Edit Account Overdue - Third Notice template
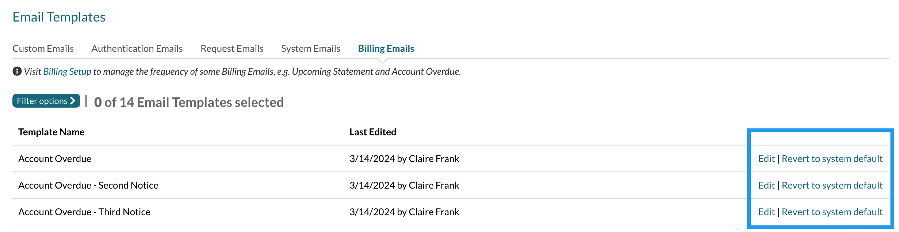This screenshot has height=232, width=899. [766, 212]
